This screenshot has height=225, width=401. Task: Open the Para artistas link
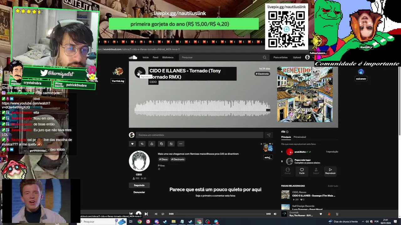click(x=280, y=57)
